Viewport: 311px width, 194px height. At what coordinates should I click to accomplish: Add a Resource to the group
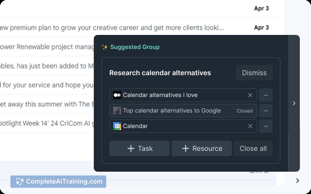click(202, 148)
